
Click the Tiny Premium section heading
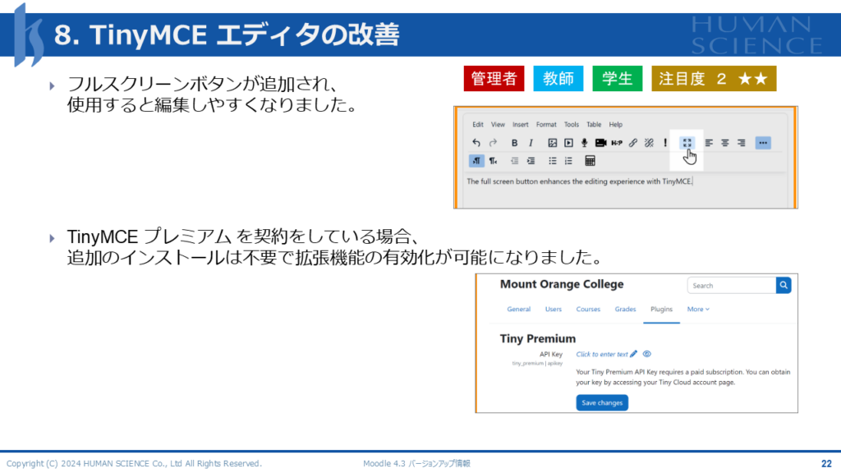(x=537, y=339)
